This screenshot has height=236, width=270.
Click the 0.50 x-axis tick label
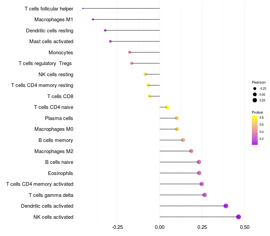pyautogui.click(x=244, y=227)
